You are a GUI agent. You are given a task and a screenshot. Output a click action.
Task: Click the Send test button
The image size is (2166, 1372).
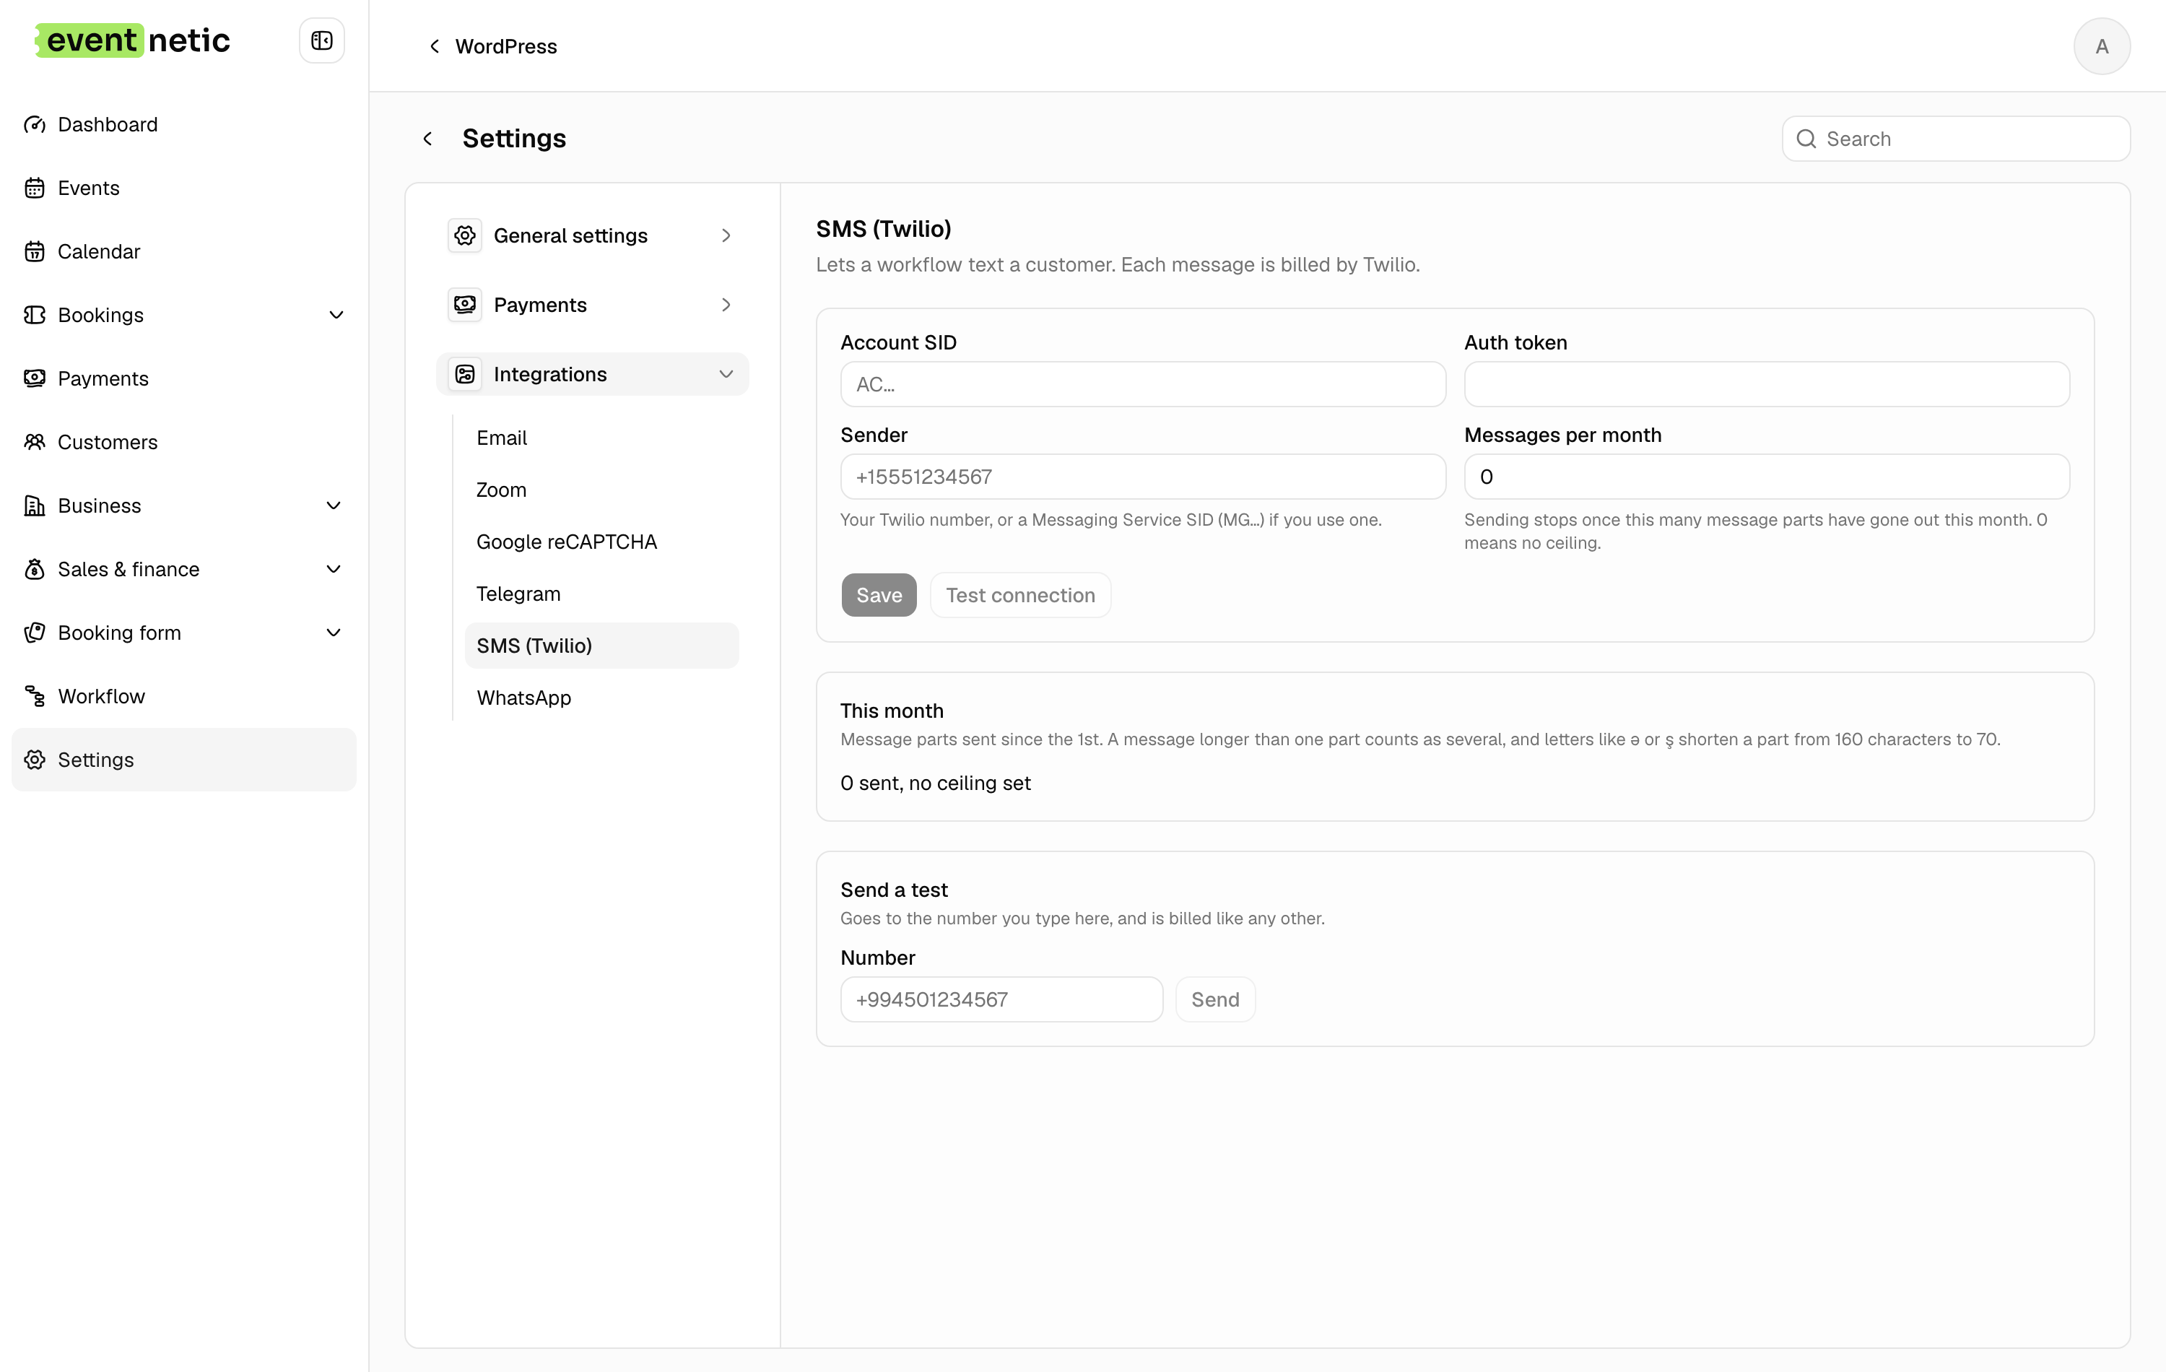[x=1215, y=999]
